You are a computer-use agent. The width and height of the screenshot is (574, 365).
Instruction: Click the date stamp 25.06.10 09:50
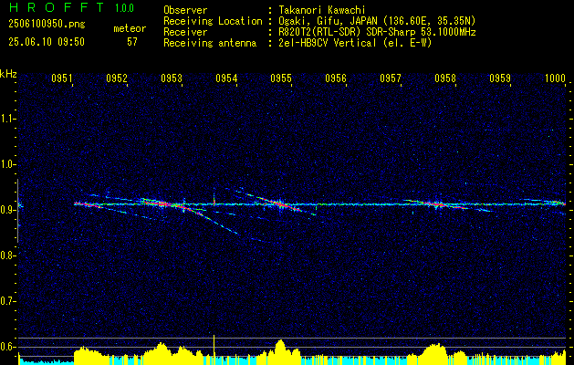click(47, 42)
